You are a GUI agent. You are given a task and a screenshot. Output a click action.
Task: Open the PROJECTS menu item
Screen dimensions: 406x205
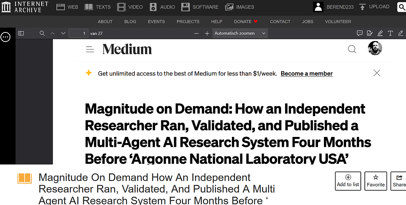tap(188, 21)
